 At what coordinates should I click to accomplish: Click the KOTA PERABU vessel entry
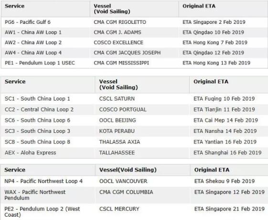117,131
